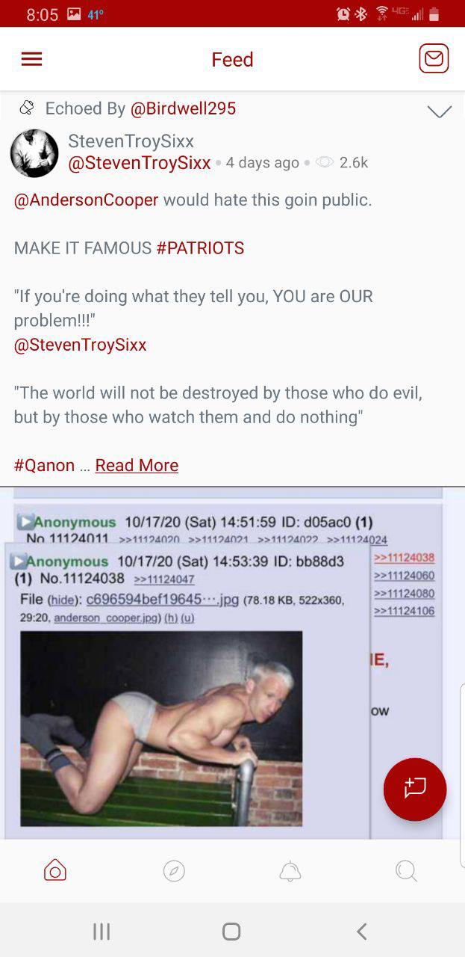465x957 pixels.
Task: Tap the red compose post button
Action: pyautogui.click(x=415, y=790)
